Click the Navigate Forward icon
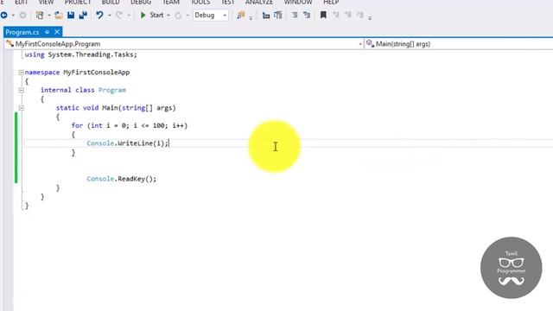This screenshot has width=553, height=311. [x=22, y=16]
